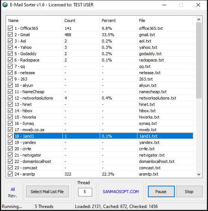The image size is (208, 211).
Task: Select the 8 - netease row
Action: [x=100, y=73]
